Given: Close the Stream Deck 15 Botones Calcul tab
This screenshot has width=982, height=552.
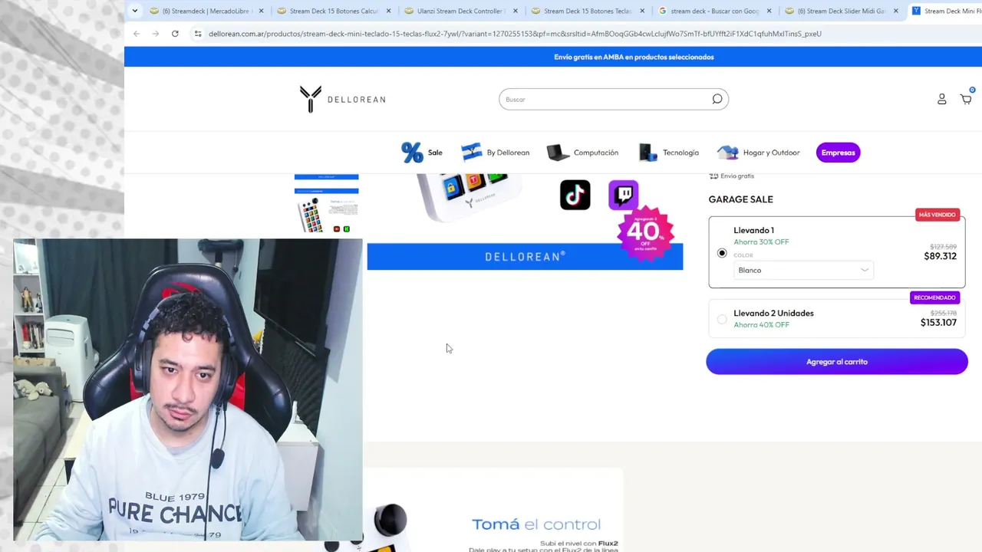Looking at the screenshot, I should tap(388, 11).
